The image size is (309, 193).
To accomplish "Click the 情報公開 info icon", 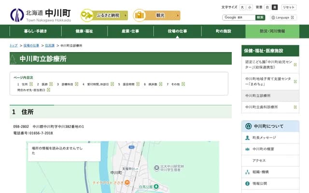I will 248,184.
